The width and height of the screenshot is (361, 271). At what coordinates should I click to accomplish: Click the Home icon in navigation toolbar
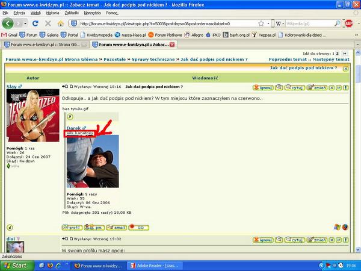pos(60,23)
